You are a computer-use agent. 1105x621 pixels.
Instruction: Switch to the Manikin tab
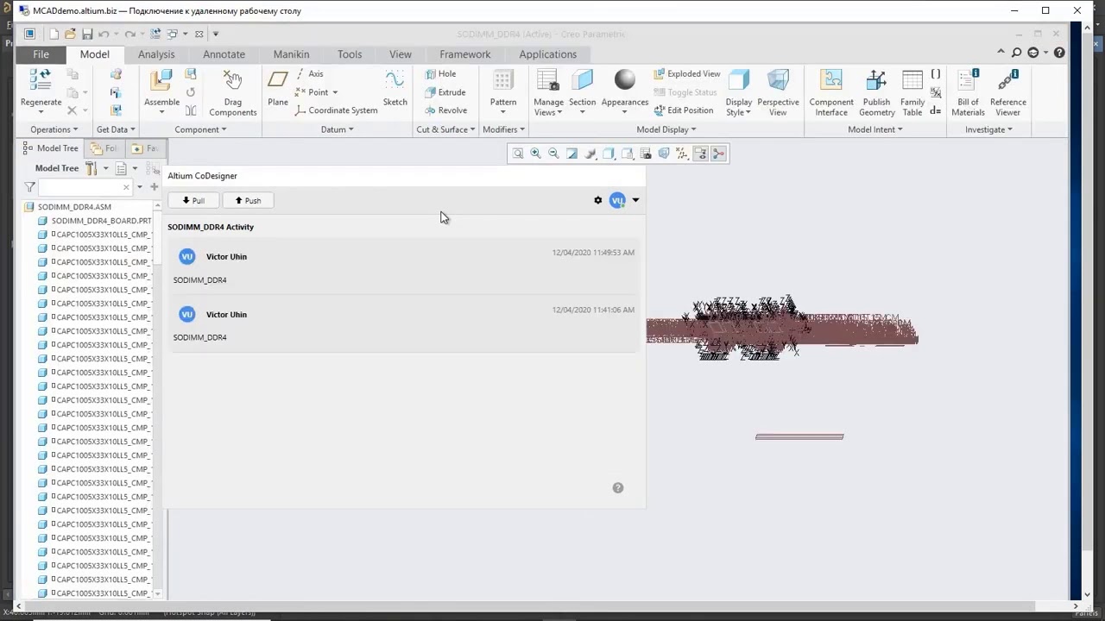coord(291,54)
